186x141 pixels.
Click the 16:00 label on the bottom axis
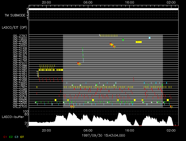pyautogui.click(x=129, y=130)
